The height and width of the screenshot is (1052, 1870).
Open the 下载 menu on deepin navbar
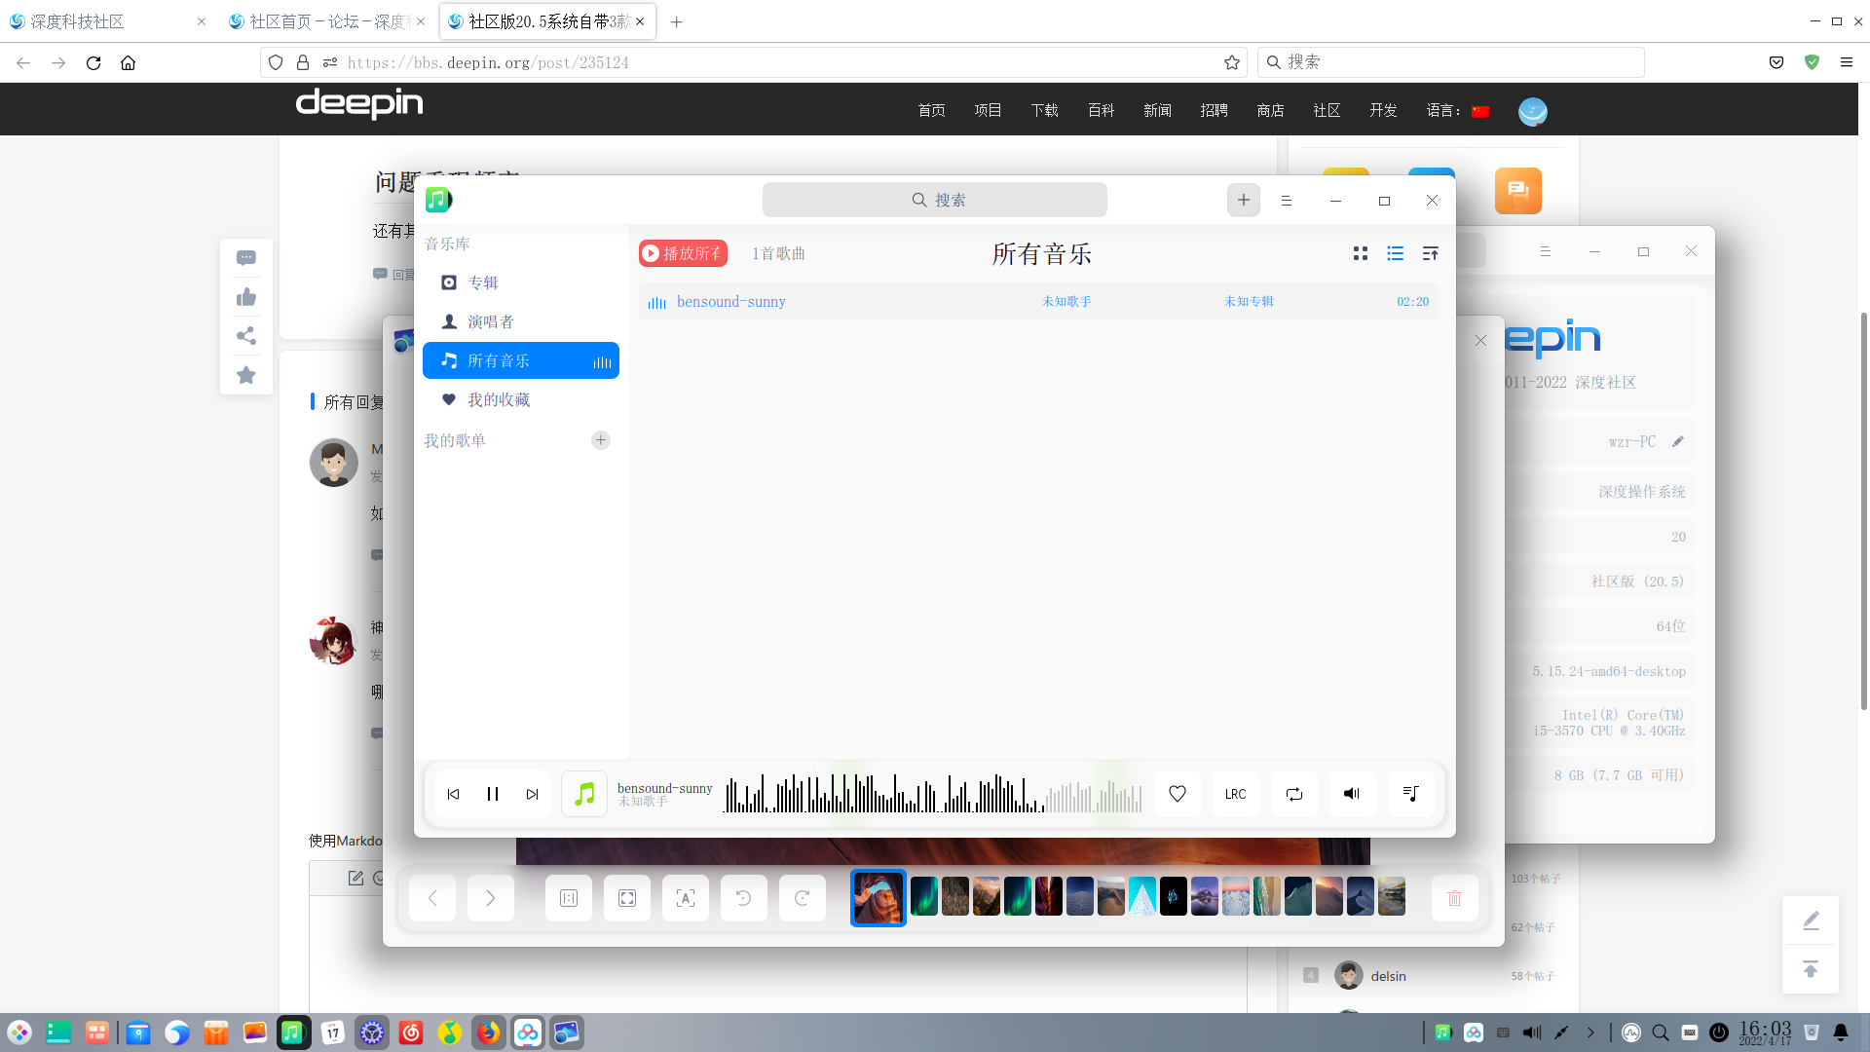click(x=1043, y=110)
